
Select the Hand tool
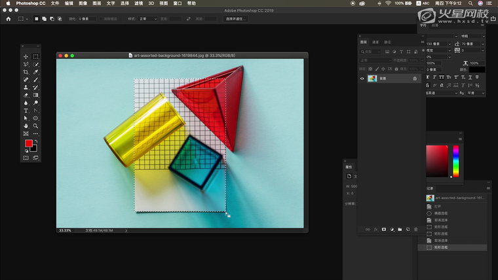(26, 126)
